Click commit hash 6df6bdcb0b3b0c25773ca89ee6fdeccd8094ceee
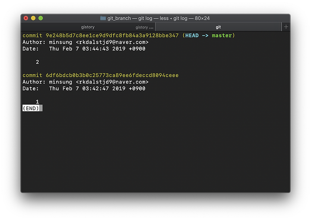The image size is (311, 220). click(x=112, y=75)
